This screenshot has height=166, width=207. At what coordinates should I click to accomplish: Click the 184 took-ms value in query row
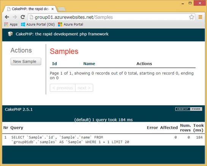pos(199,138)
